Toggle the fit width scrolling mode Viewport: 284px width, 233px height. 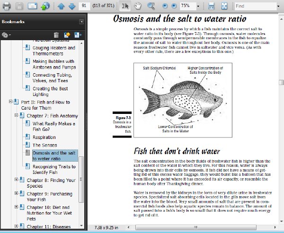(x=212, y=6)
